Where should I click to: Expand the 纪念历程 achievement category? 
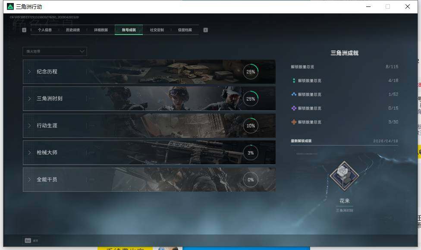tap(149, 72)
